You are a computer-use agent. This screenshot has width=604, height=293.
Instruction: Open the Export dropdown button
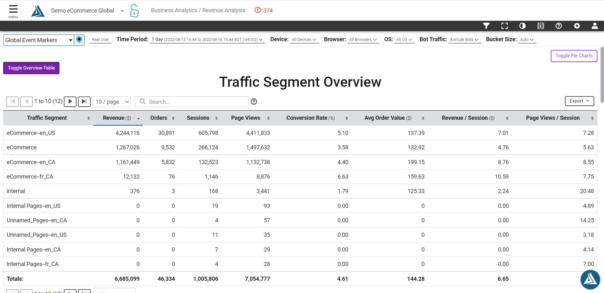(579, 101)
